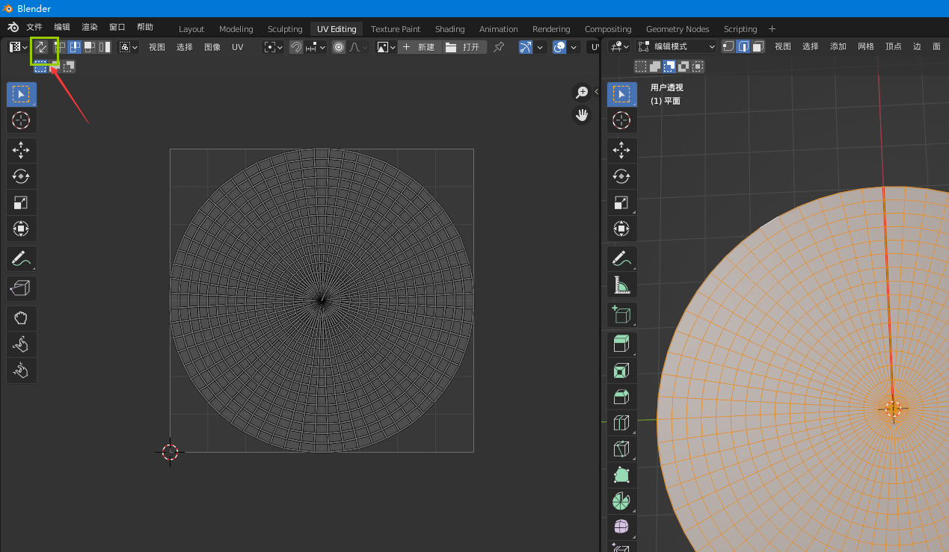
Task: Click 新建 new image button
Action: 419,47
